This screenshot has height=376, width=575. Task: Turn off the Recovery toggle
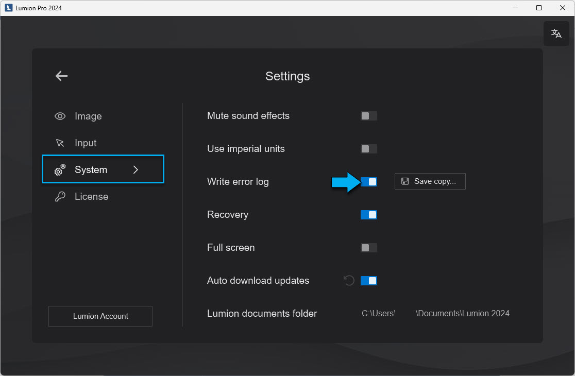click(x=369, y=214)
